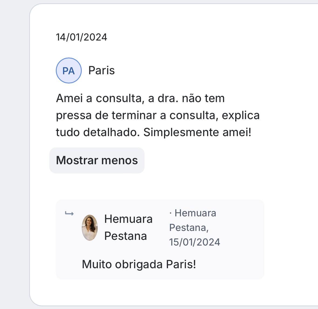Click the gray Hemuara text in reply metadata
The image size is (318, 309).
point(195,213)
